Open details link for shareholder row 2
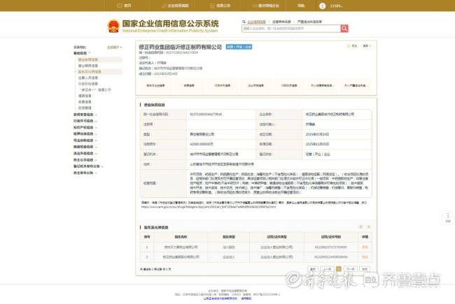The image size is (455, 304). pyautogui.click(x=365, y=257)
